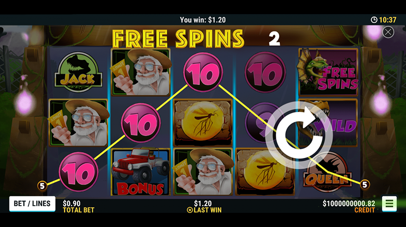Viewport: 406px width, 227px height.
Task: Tap the purple Wild T-rex symbol
Action: [328, 122]
